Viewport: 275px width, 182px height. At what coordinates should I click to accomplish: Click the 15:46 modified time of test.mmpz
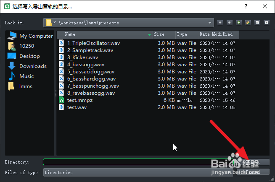[x=229, y=100]
